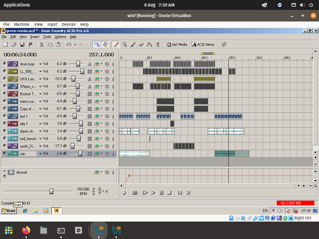Open Firefox from the dock

tap(26, 230)
